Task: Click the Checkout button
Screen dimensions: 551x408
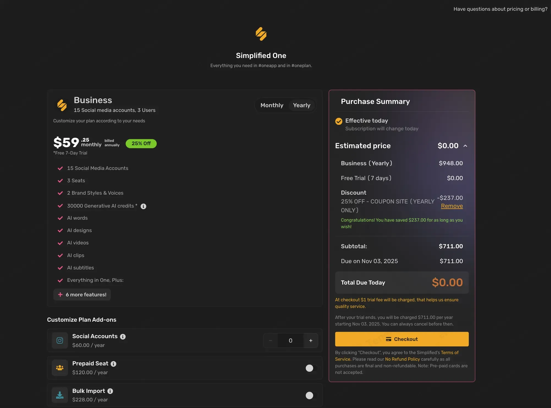Action: (401, 339)
